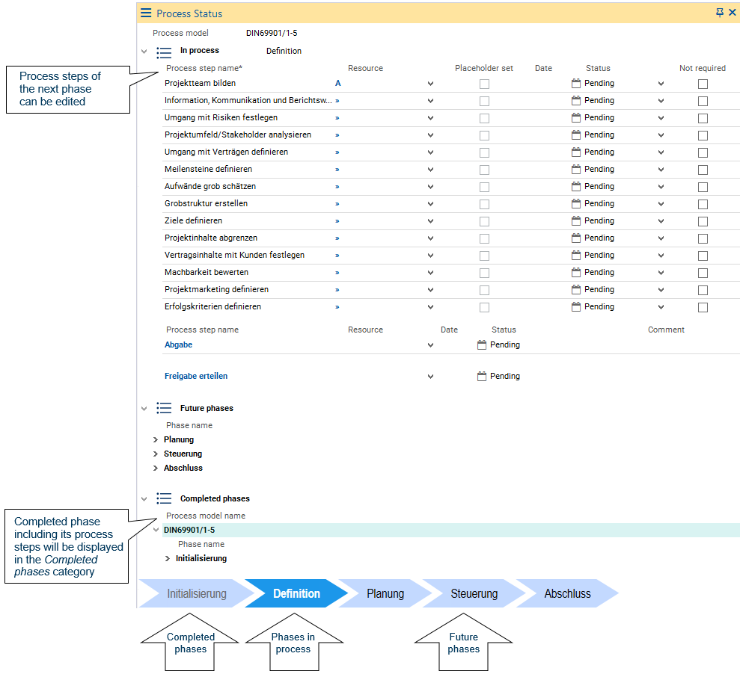Open resource link A for Projektteam bilden
This screenshot has width=740, height=677.
click(338, 84)
